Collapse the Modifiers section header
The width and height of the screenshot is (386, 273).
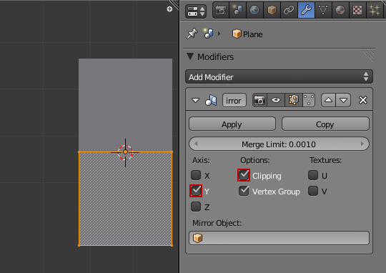(x=190, y=56)
